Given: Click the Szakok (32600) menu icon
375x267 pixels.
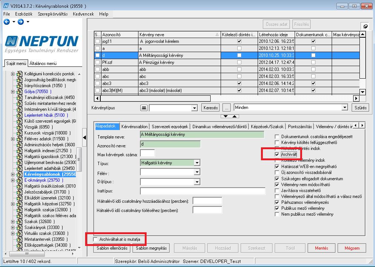Looking at the screenshot, I should click(x=20, y=222).
